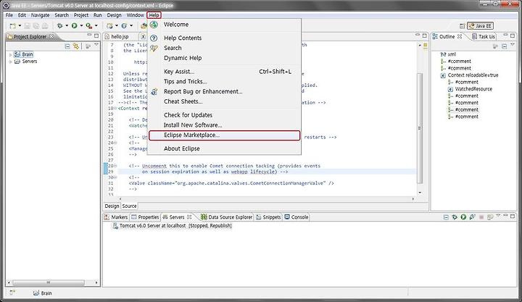Collapse All in the Outline toolbar
Image resolution: width=522 pixels, height=302 pixels.
tap(505, 46)
